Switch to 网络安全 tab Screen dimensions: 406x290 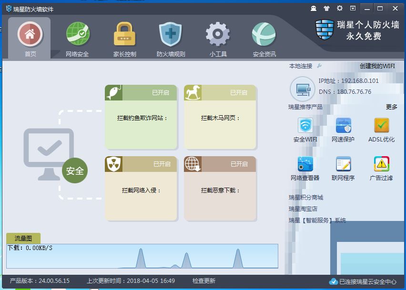point(77,39)
